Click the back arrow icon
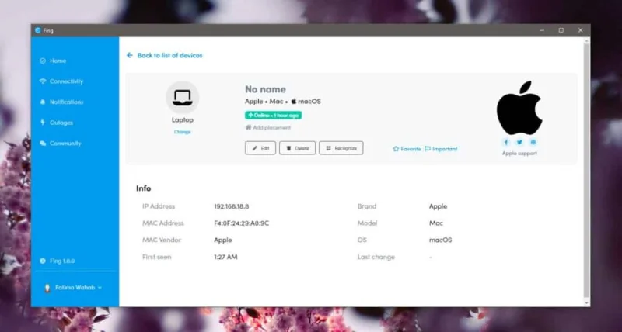The height and width of the screenshot is (332, 622). 129,55
